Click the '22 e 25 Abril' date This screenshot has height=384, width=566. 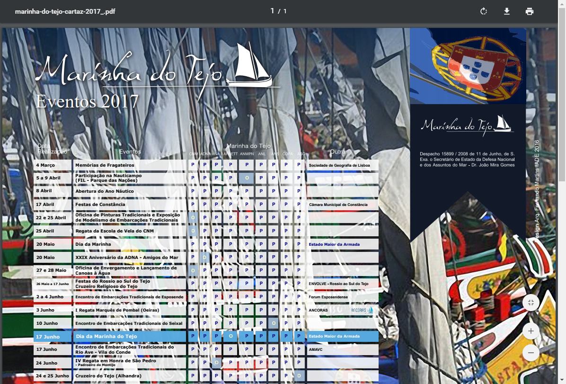(51, 217)
